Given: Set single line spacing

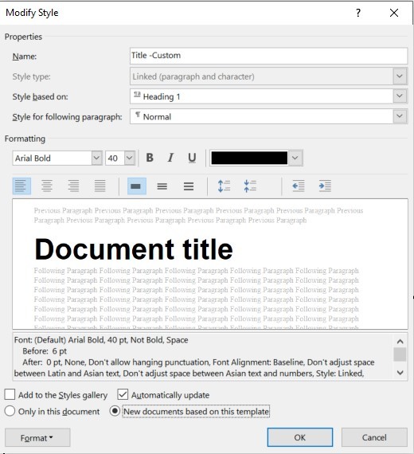Looking at the screenshot, I should click(137, 186).
